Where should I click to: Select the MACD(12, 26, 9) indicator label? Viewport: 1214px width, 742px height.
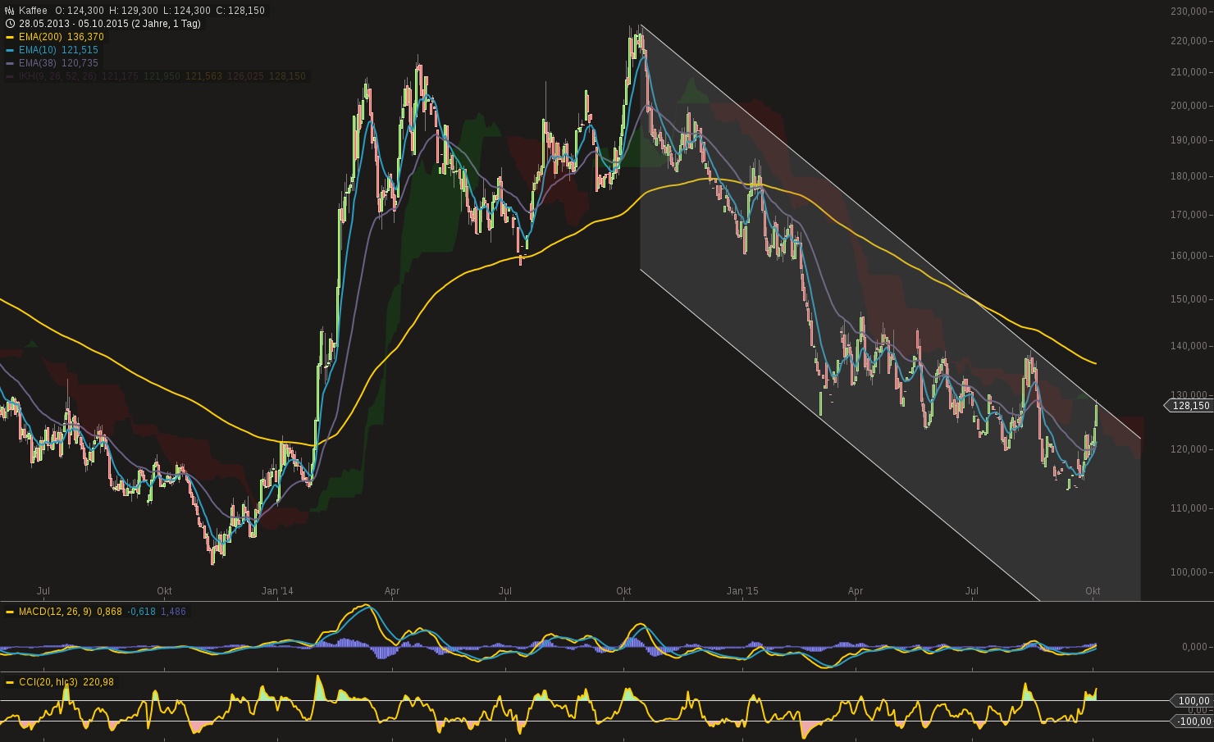tap(55, 612)
